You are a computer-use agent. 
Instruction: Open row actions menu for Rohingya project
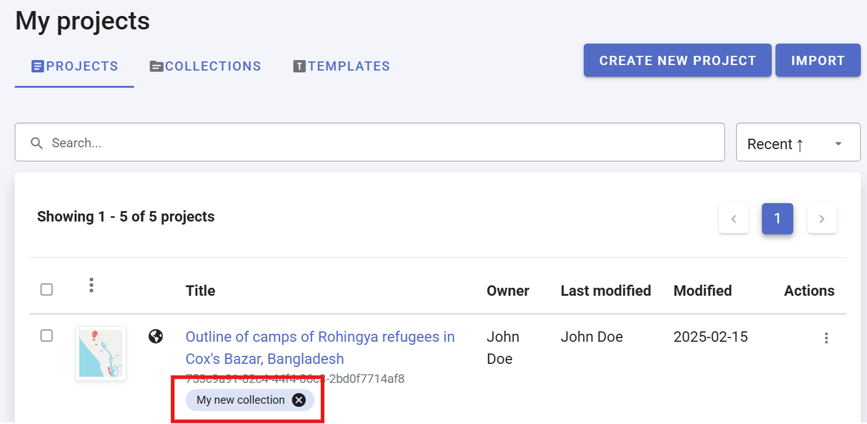[826, 338]
